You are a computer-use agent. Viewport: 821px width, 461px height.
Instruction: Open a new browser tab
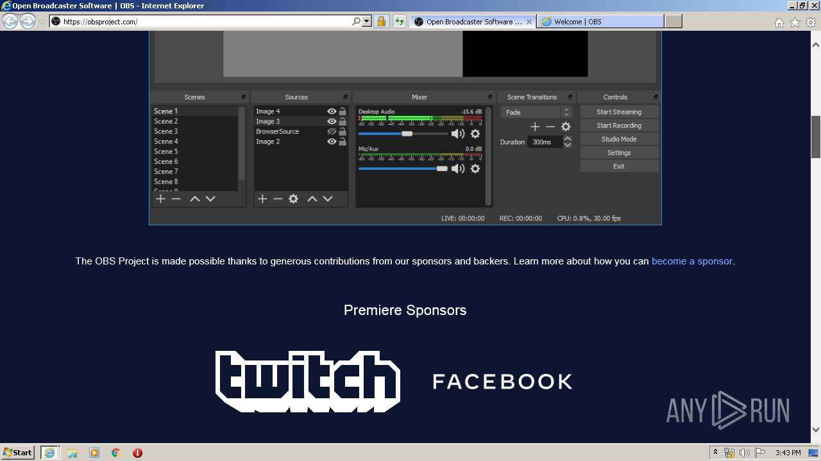(x=673, y=22)
